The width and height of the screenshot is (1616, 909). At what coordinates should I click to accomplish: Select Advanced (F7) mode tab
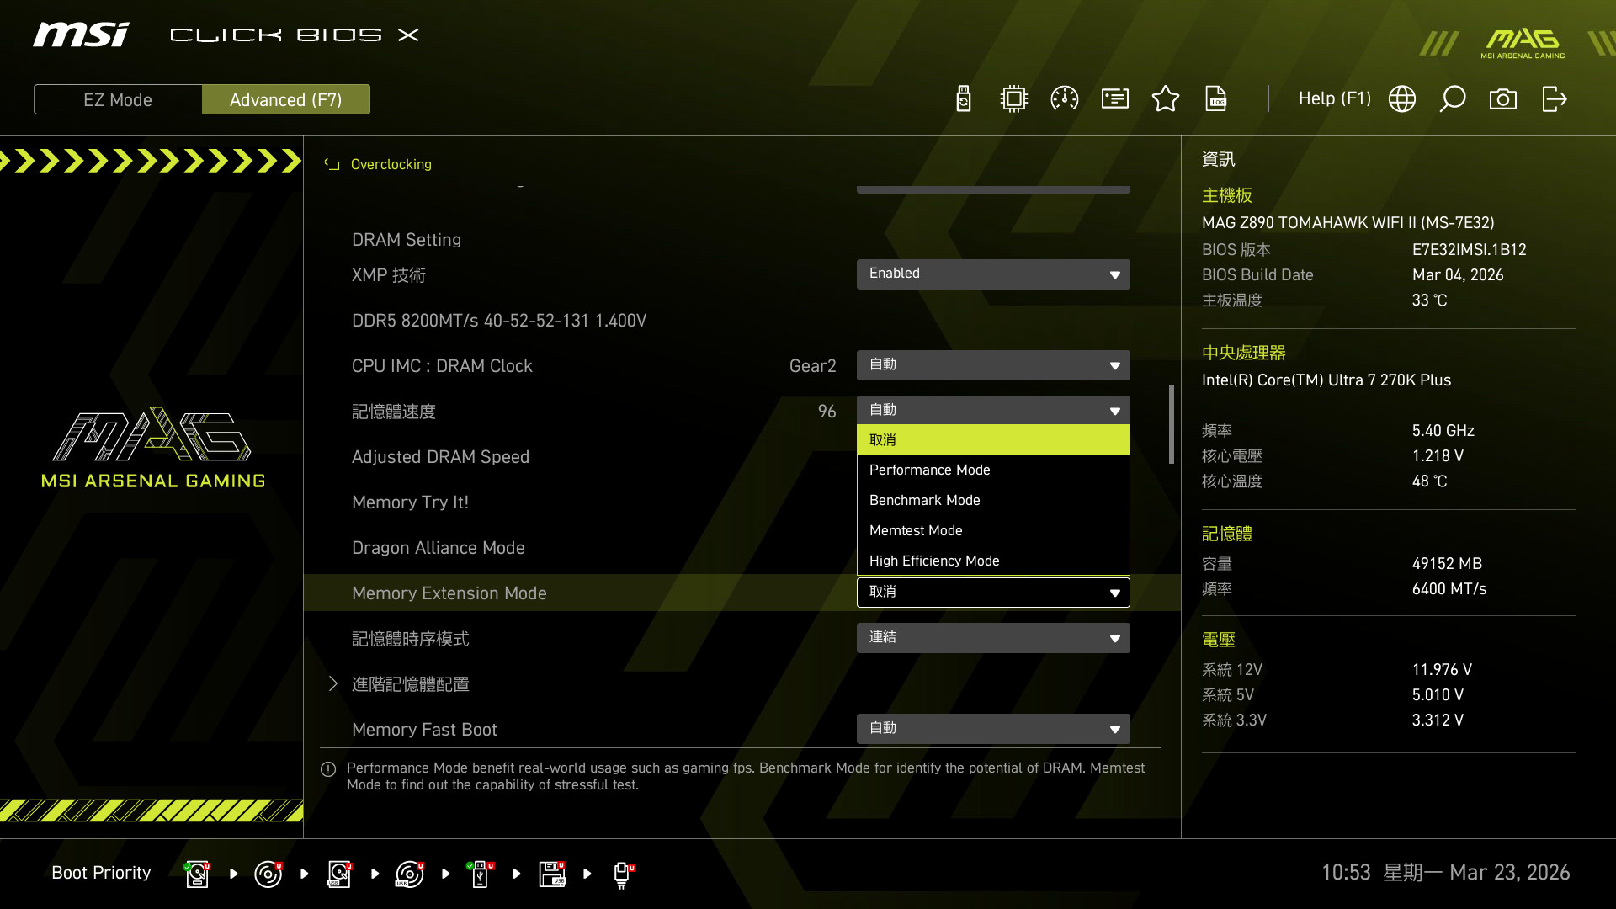point(286,99)
